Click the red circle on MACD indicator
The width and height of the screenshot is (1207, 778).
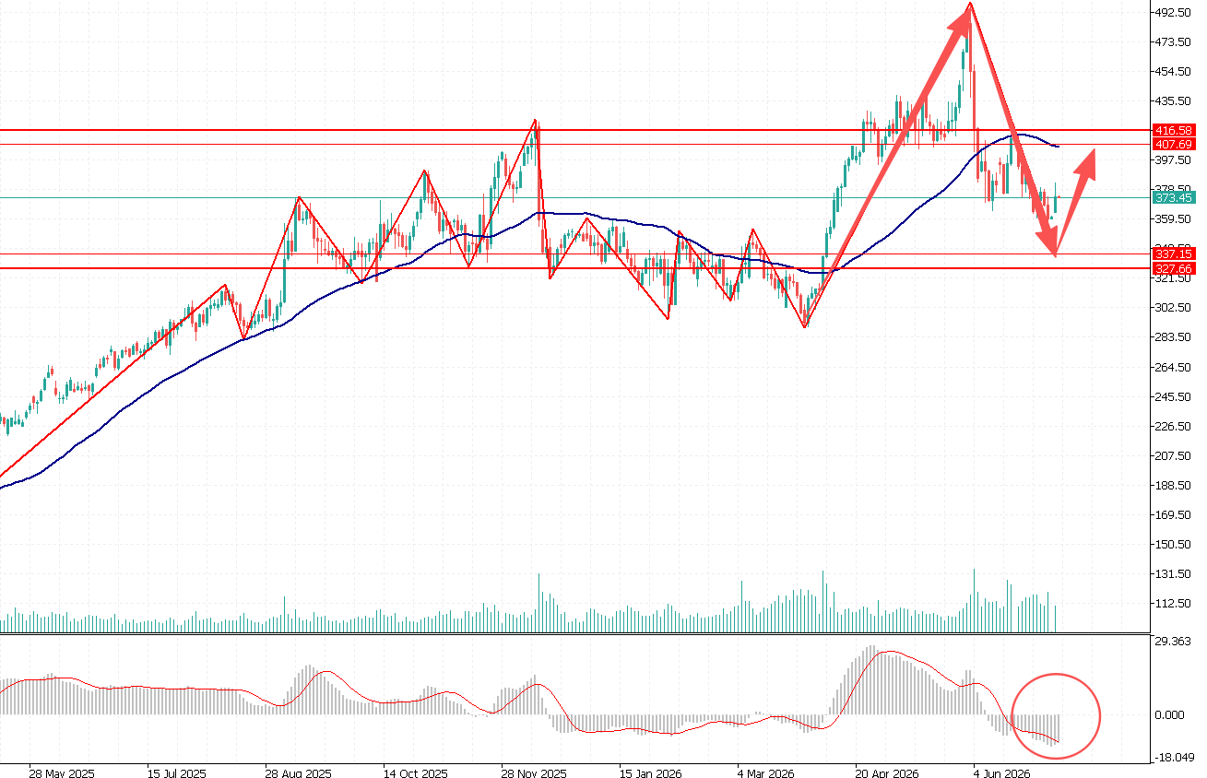[1056, 716]
